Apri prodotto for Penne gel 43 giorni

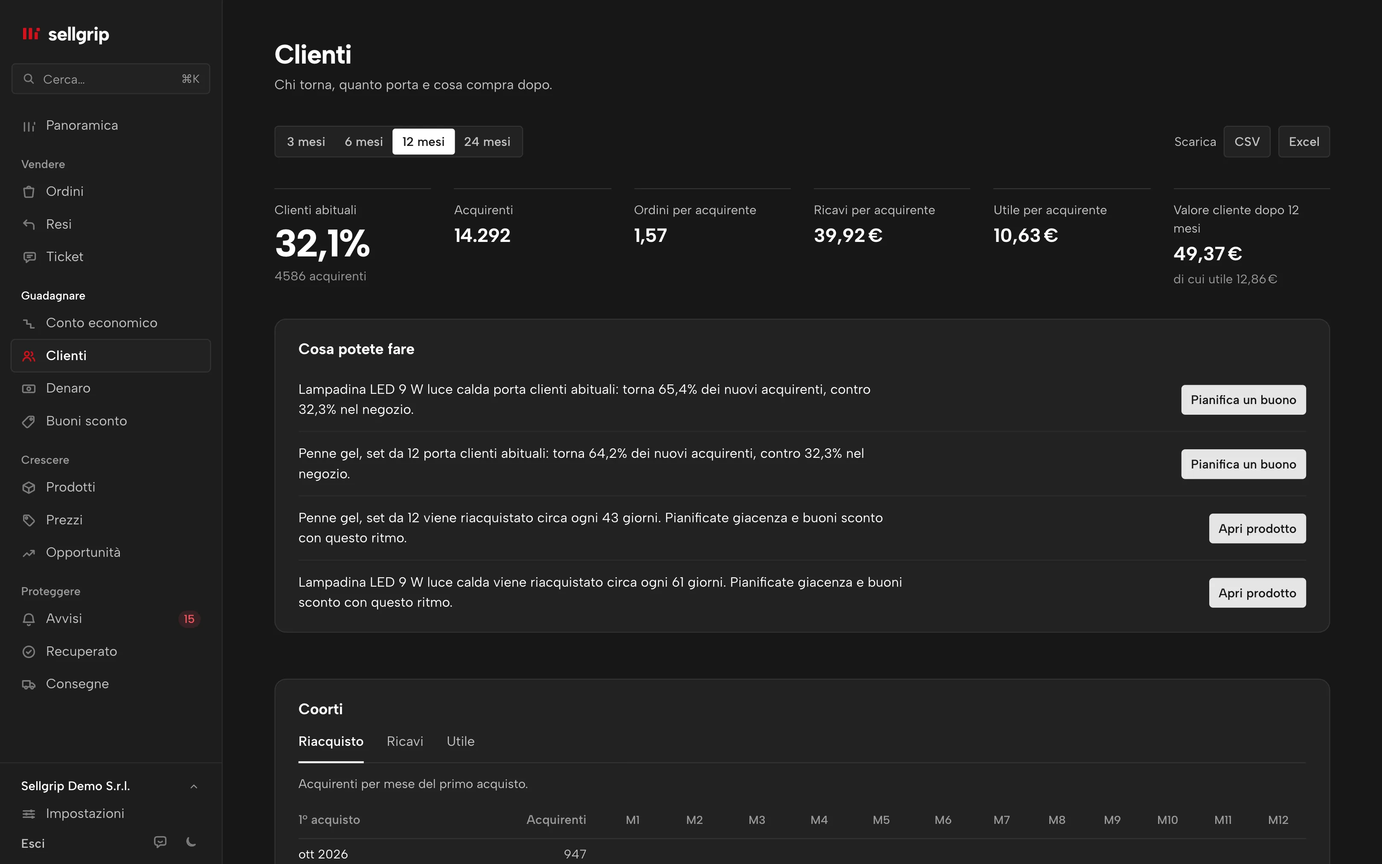tap(1257, 529)
